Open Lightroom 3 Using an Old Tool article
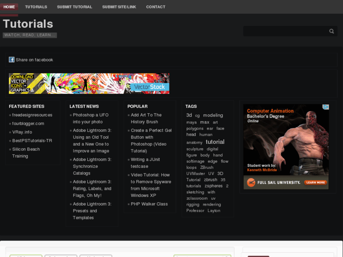 tap(92, 141)
